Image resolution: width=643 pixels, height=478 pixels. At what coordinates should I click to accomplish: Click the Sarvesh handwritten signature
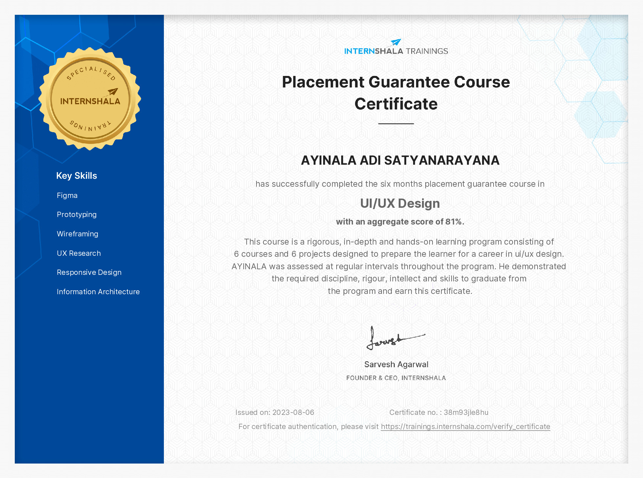396,339
